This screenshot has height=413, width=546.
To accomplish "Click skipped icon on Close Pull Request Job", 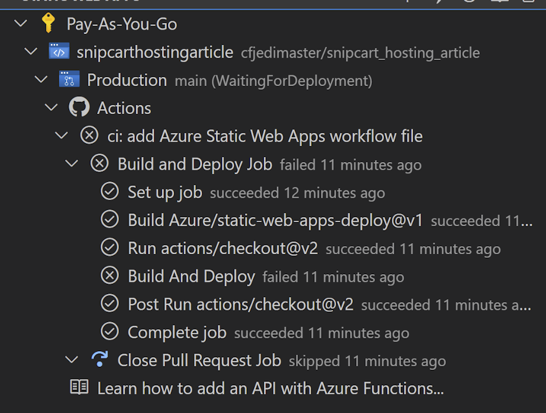I will 99,359.
